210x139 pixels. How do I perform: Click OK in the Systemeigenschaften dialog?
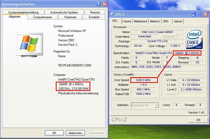click(54, 133)
